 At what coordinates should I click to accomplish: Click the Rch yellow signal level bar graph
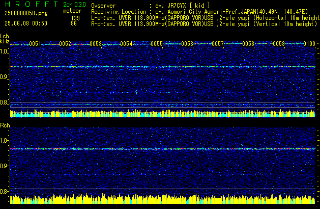[163, 199]
